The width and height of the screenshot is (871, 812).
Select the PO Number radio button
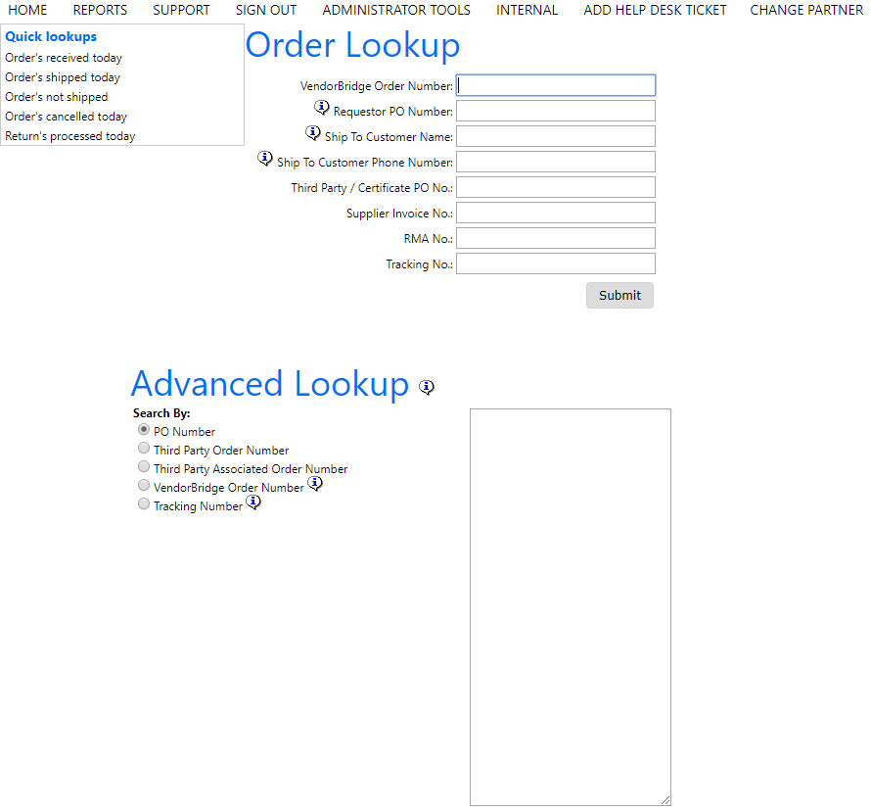click(x=144, y=430)
